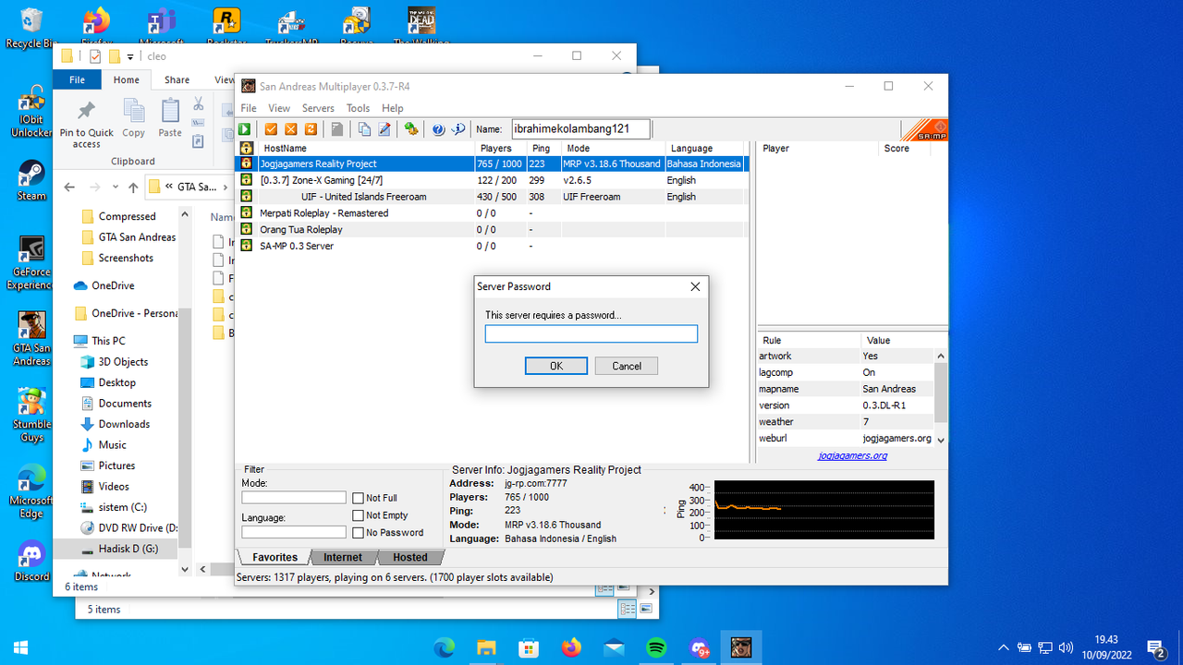Select the Orang Tua Roleplay server
The height and width of the screenshot is (665, 1183).
tap(491, 229)
